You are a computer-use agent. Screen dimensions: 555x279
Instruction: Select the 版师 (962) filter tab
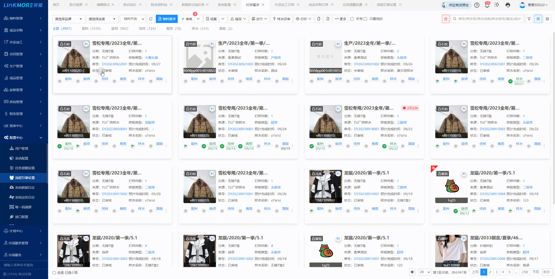pyautogui.click(x=119, y=28)
